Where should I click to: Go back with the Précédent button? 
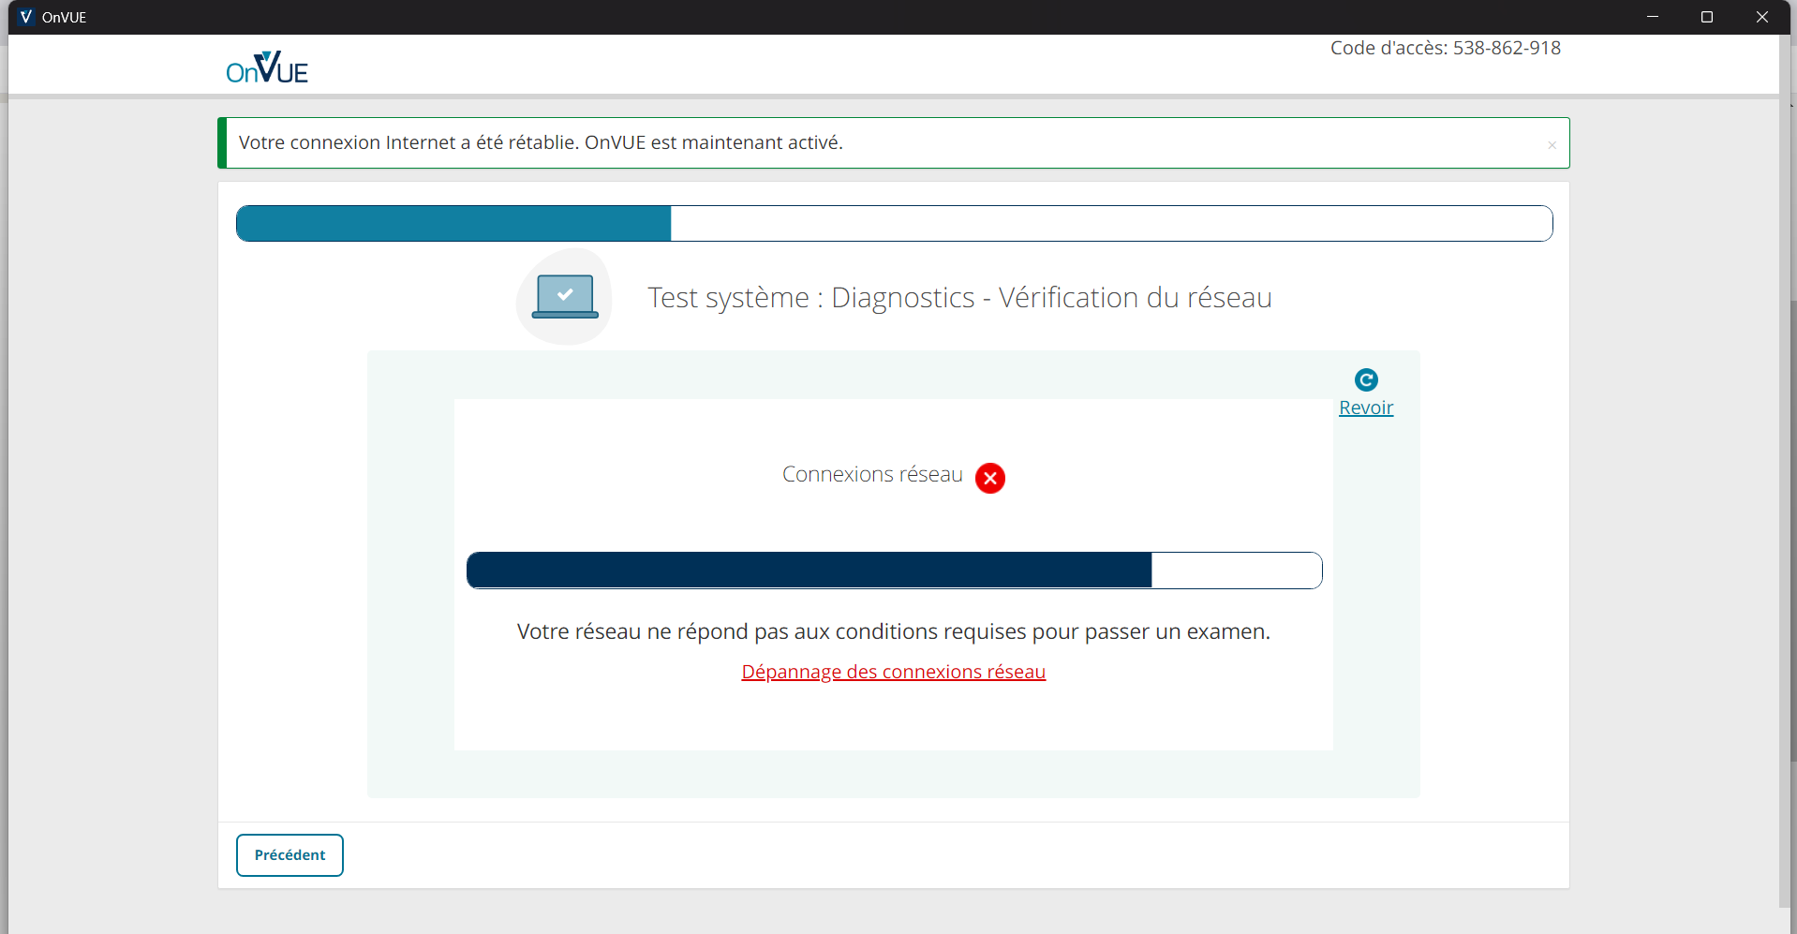pyautogui.click(x=290, y=855)
